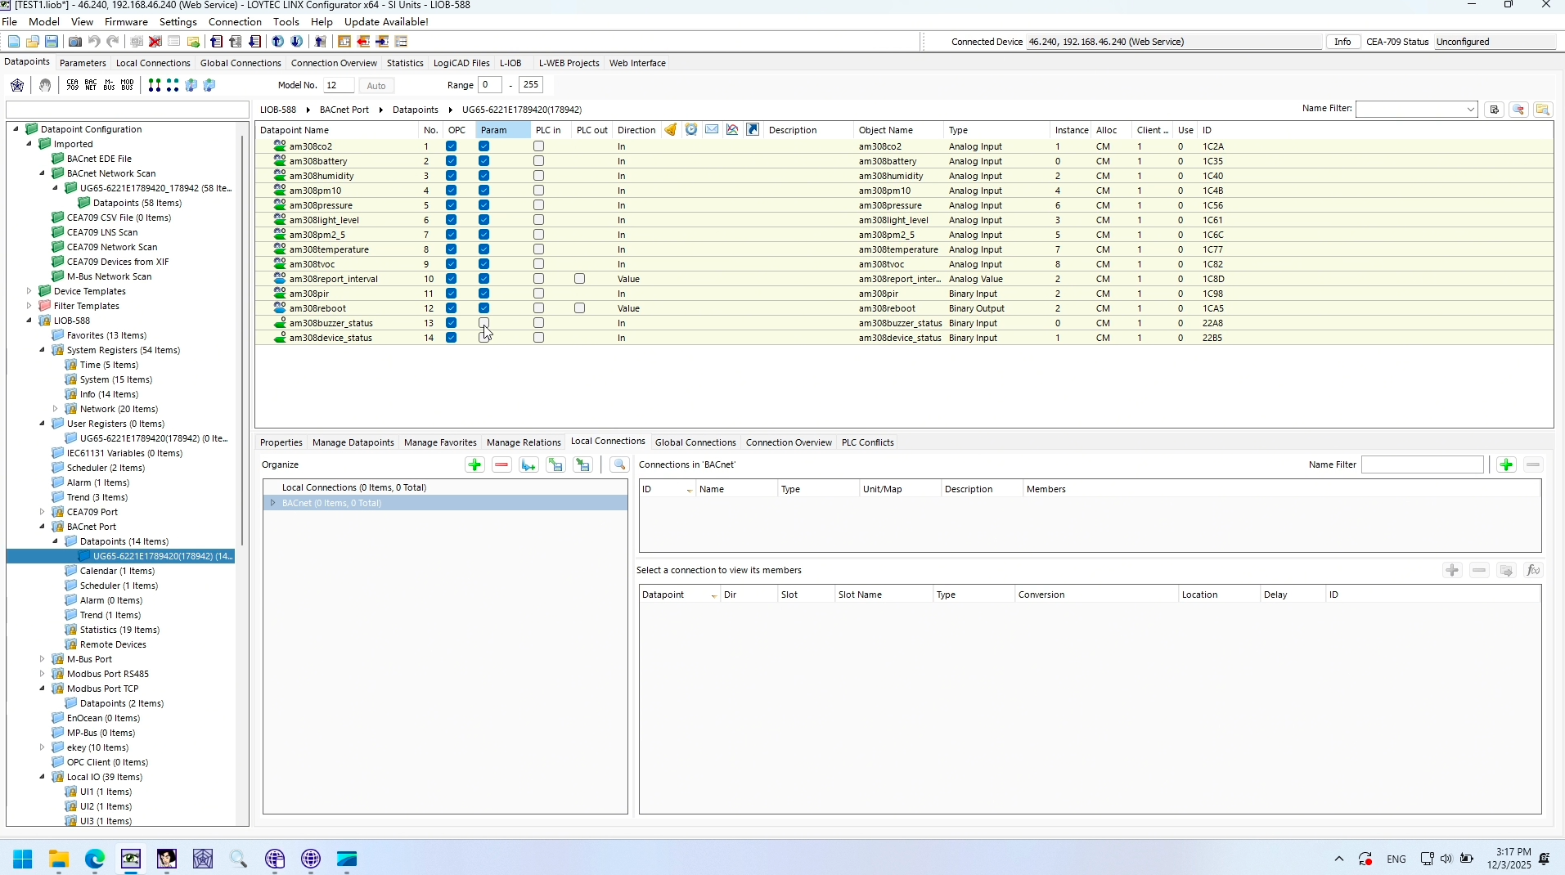Open the Tools menu
This screenshot has height=875, width=1565.
(286, 22)
